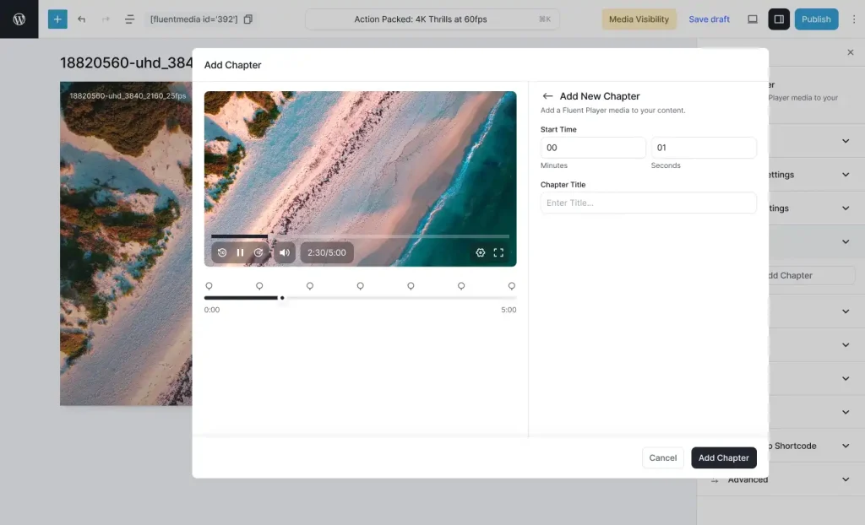Image resolution: width=865 pixels, height=525 pixels.
Task: Toggle the dark settings sidebar panel
Action: point(778,19)
